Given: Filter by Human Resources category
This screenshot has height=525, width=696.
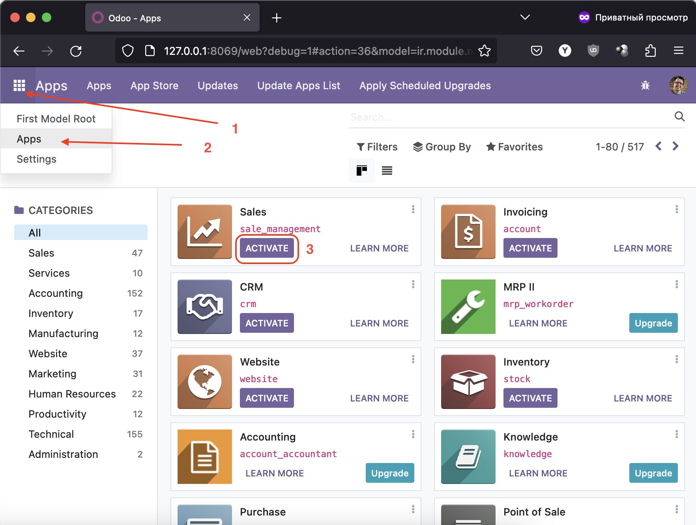Looking at the screenshot, I should [x=81, y=394].
